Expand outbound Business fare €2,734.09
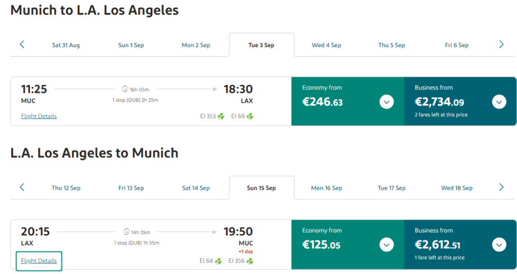This screenshot has width=517, height=274. point(499,102)
